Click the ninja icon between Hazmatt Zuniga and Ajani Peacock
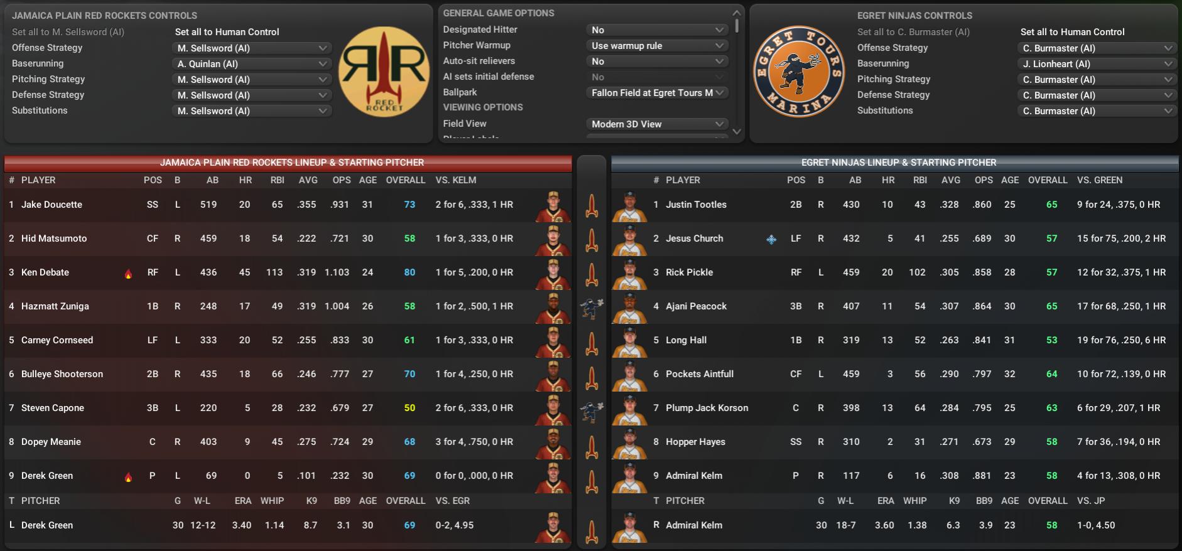Screen dimensions: 1182x551 (x=591, y=307)
